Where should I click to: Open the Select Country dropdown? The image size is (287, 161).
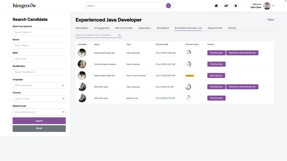[x=39, y=99]
